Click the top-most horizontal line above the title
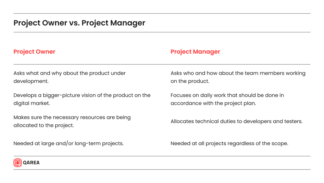Image resolution: width=324 pixels, height=183 pixels. pos(162,14)
